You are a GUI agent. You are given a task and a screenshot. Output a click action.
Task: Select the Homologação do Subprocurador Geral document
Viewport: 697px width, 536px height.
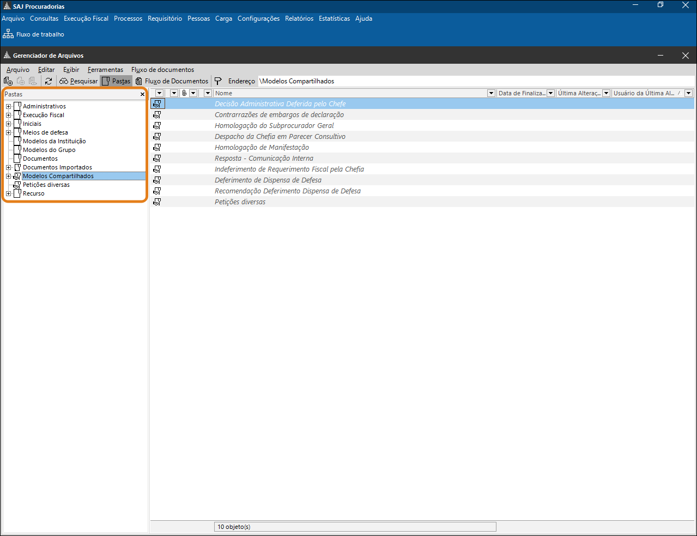tap(274, 126)
